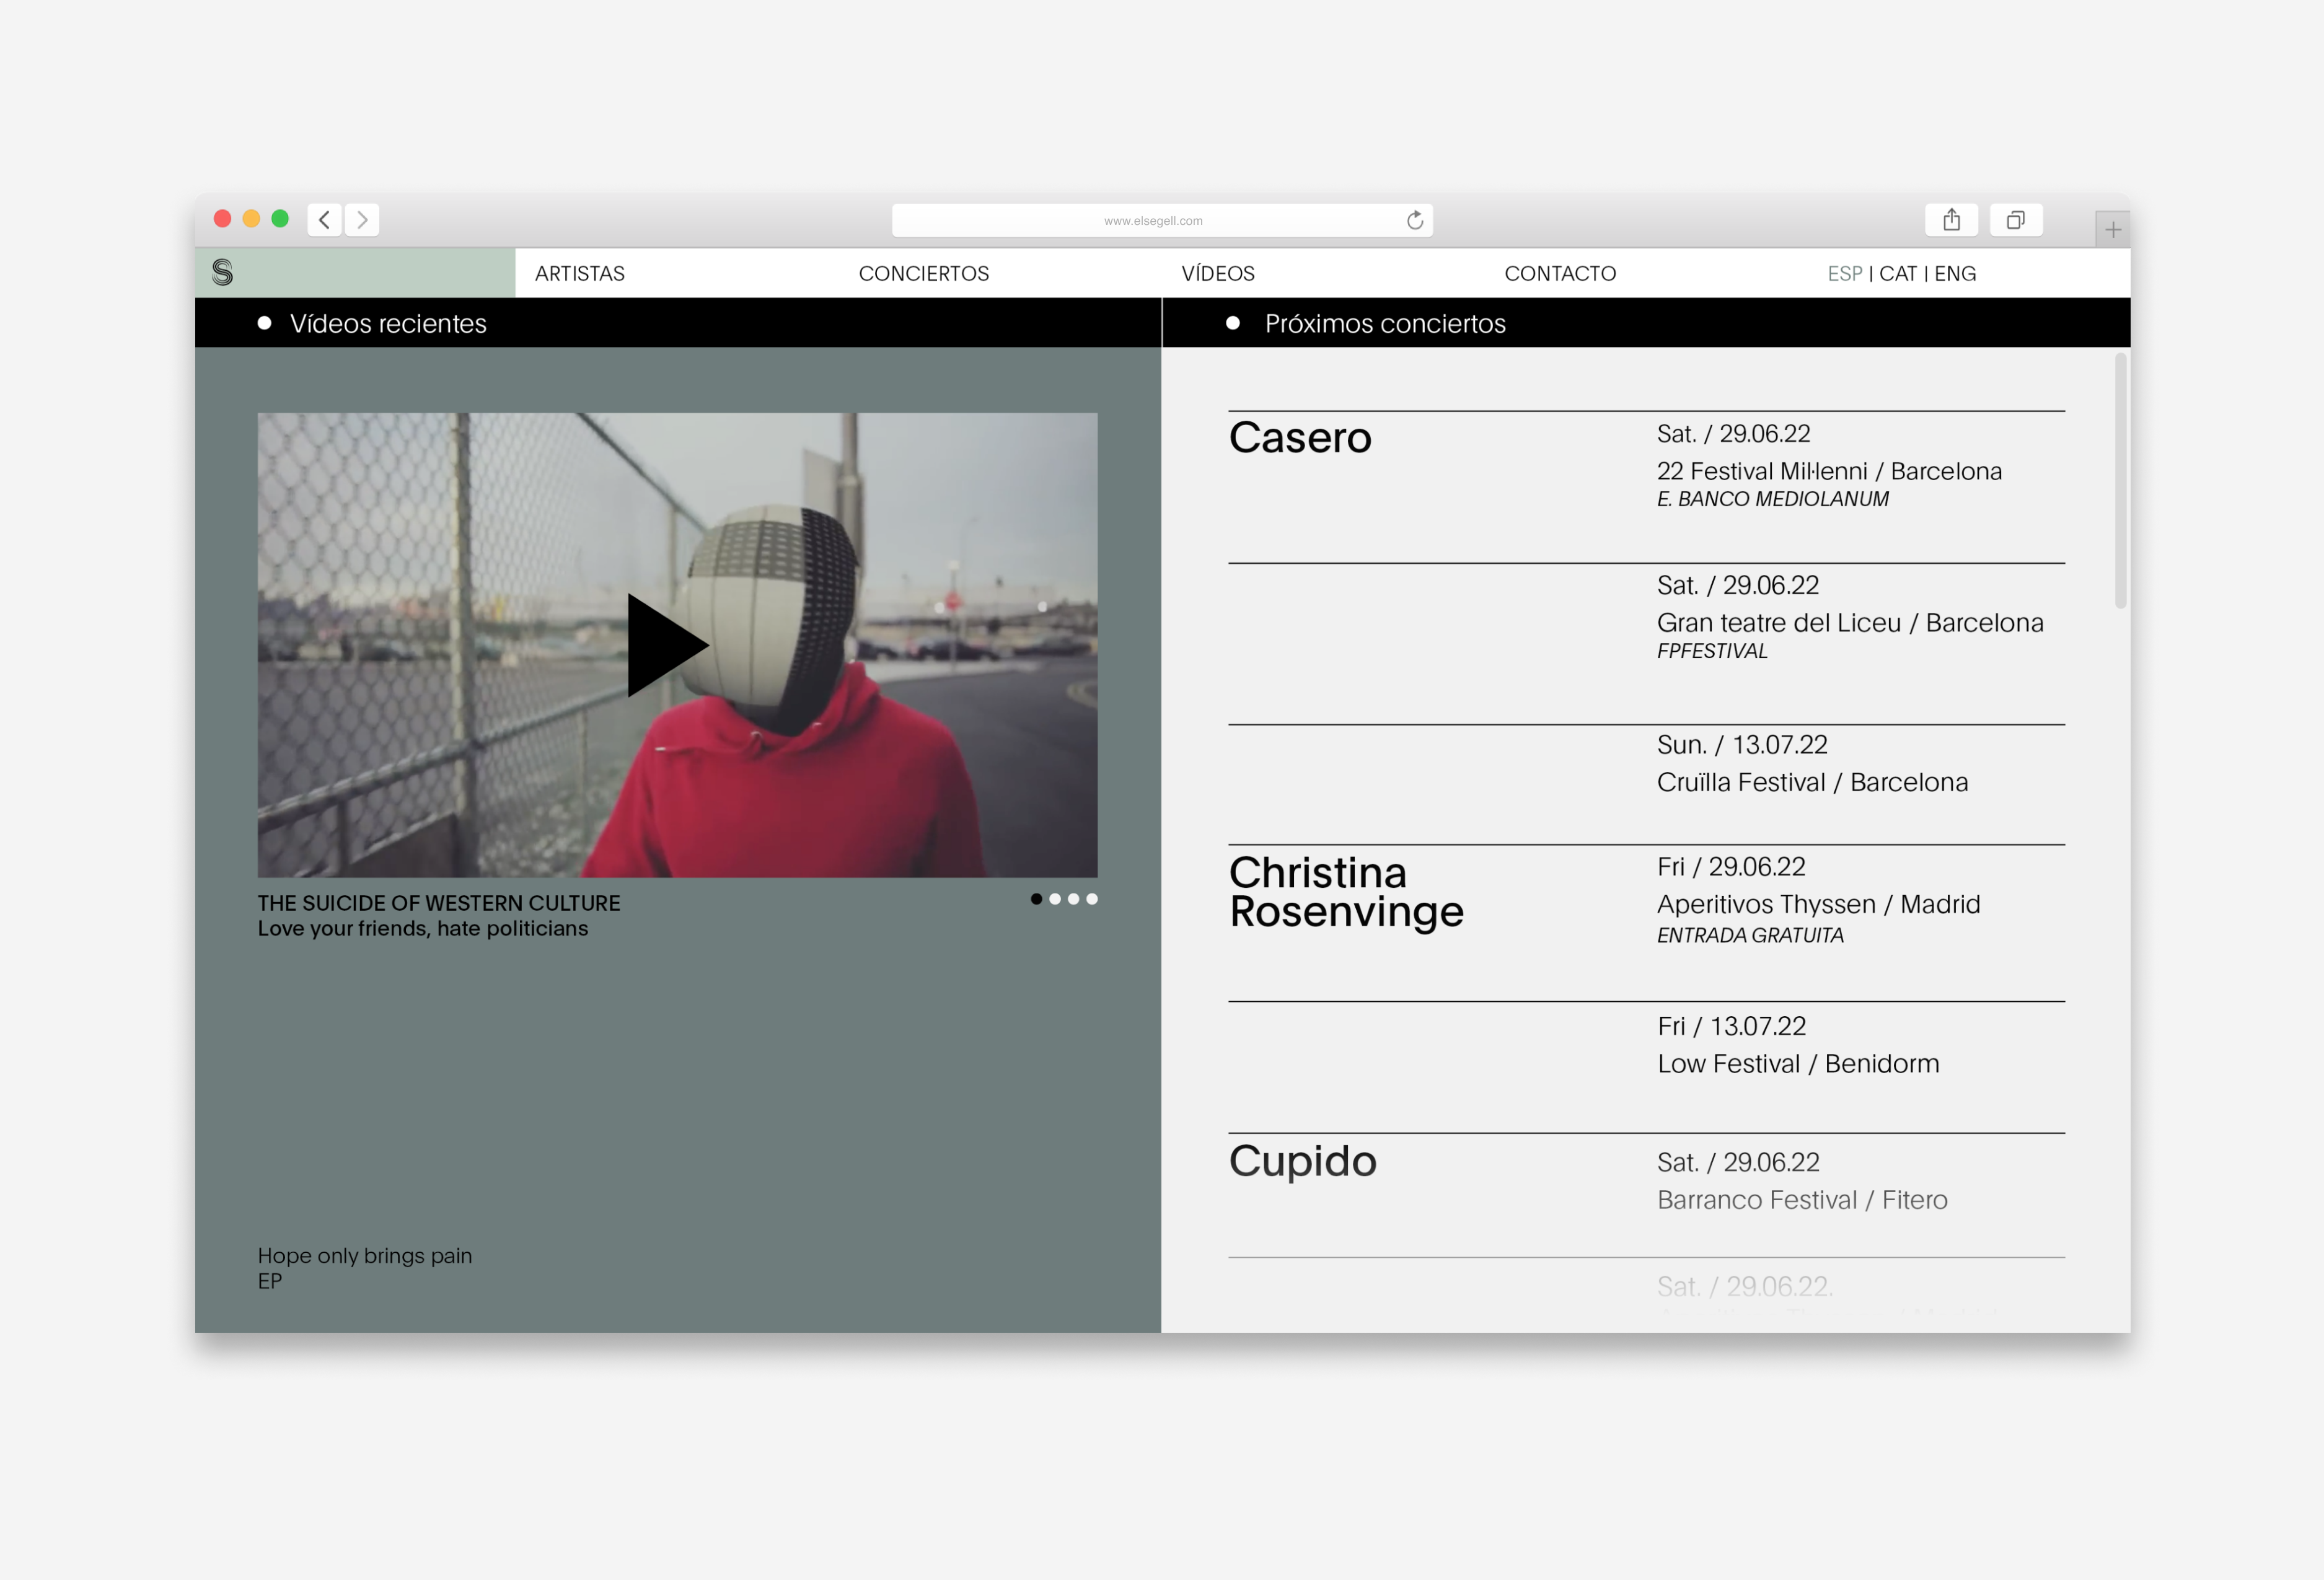The image size is (2324, 1580).
Task: Click the S logo icon
Action: (222, 272)
